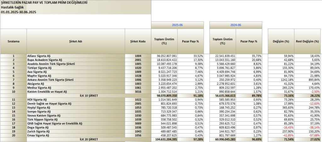
Task: Click the Şirket Kodu column header
Action: [138, 41]
